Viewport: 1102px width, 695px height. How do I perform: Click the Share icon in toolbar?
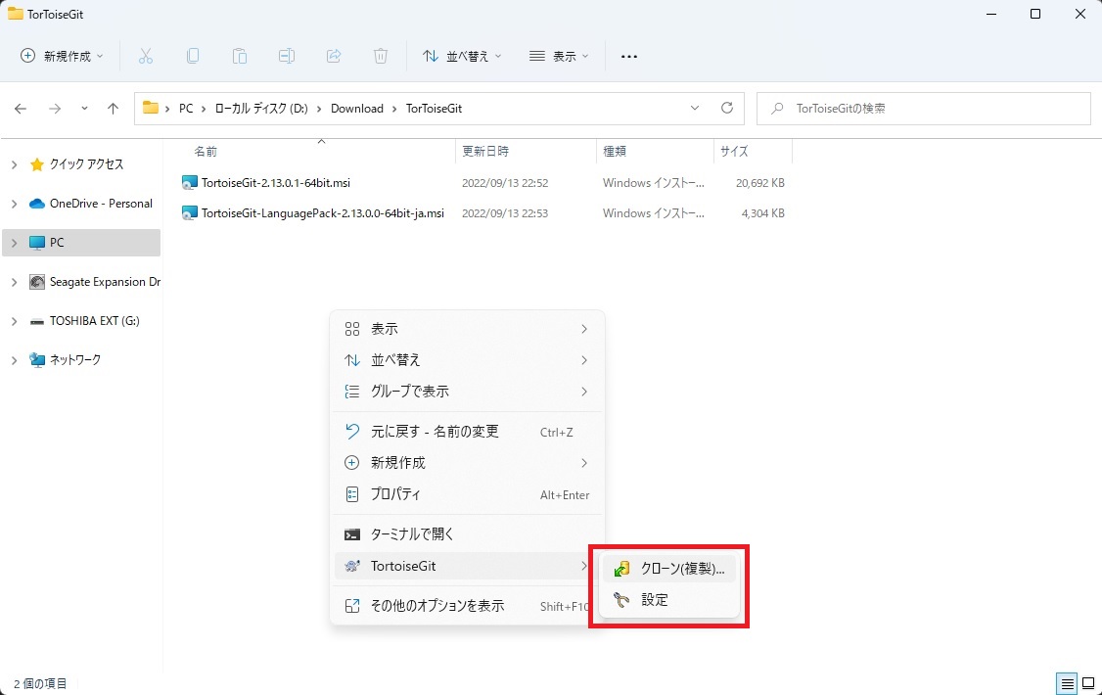pyautogui.click(x=334, y=56)
